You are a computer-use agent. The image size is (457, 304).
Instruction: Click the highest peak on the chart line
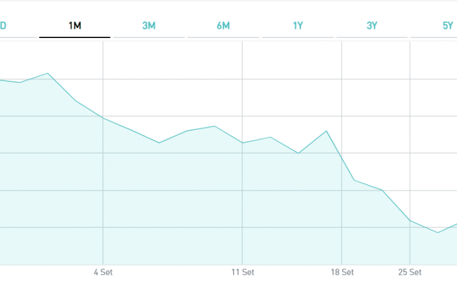[48, 73]
